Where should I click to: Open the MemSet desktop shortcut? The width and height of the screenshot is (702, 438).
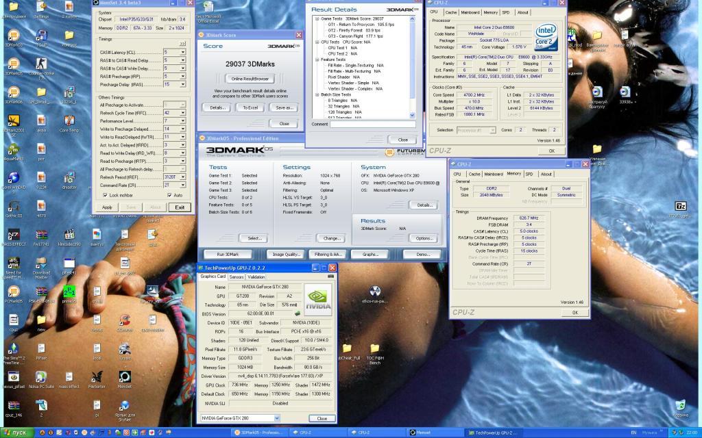coord(125,377)
